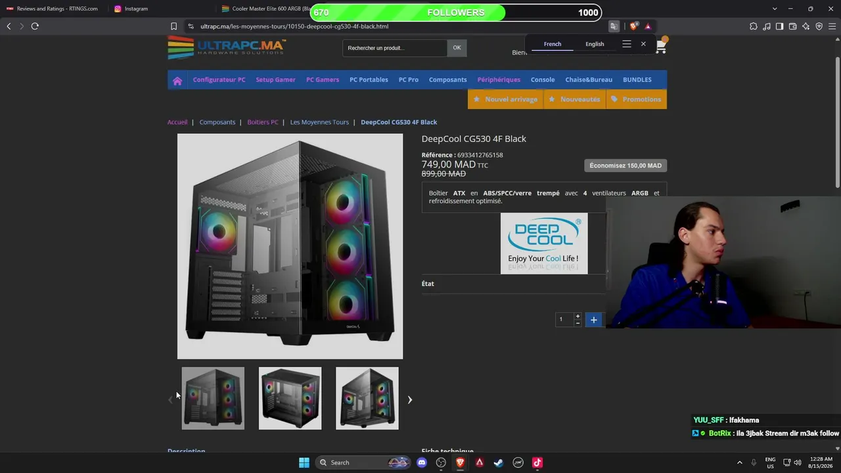Open the PC Pro menu

409,79
